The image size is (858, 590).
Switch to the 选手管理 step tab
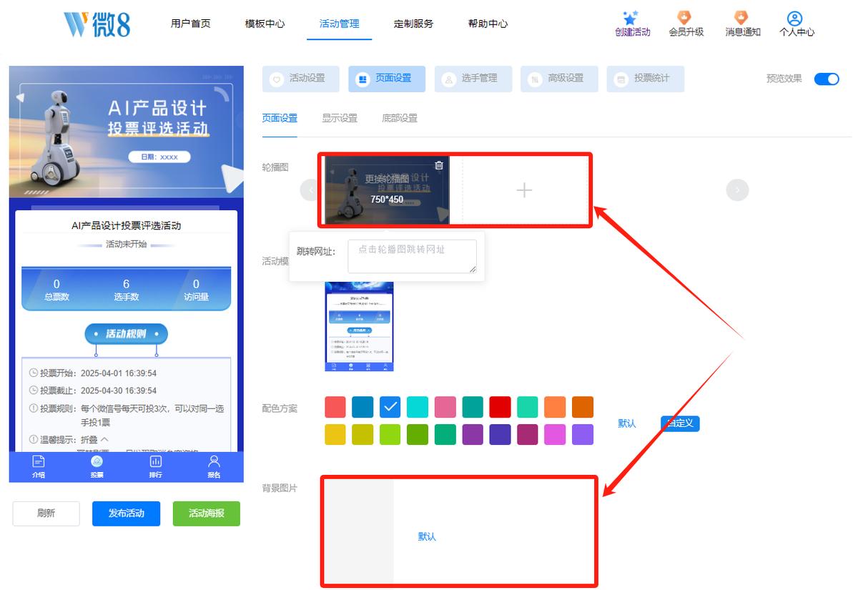[473, 79]
